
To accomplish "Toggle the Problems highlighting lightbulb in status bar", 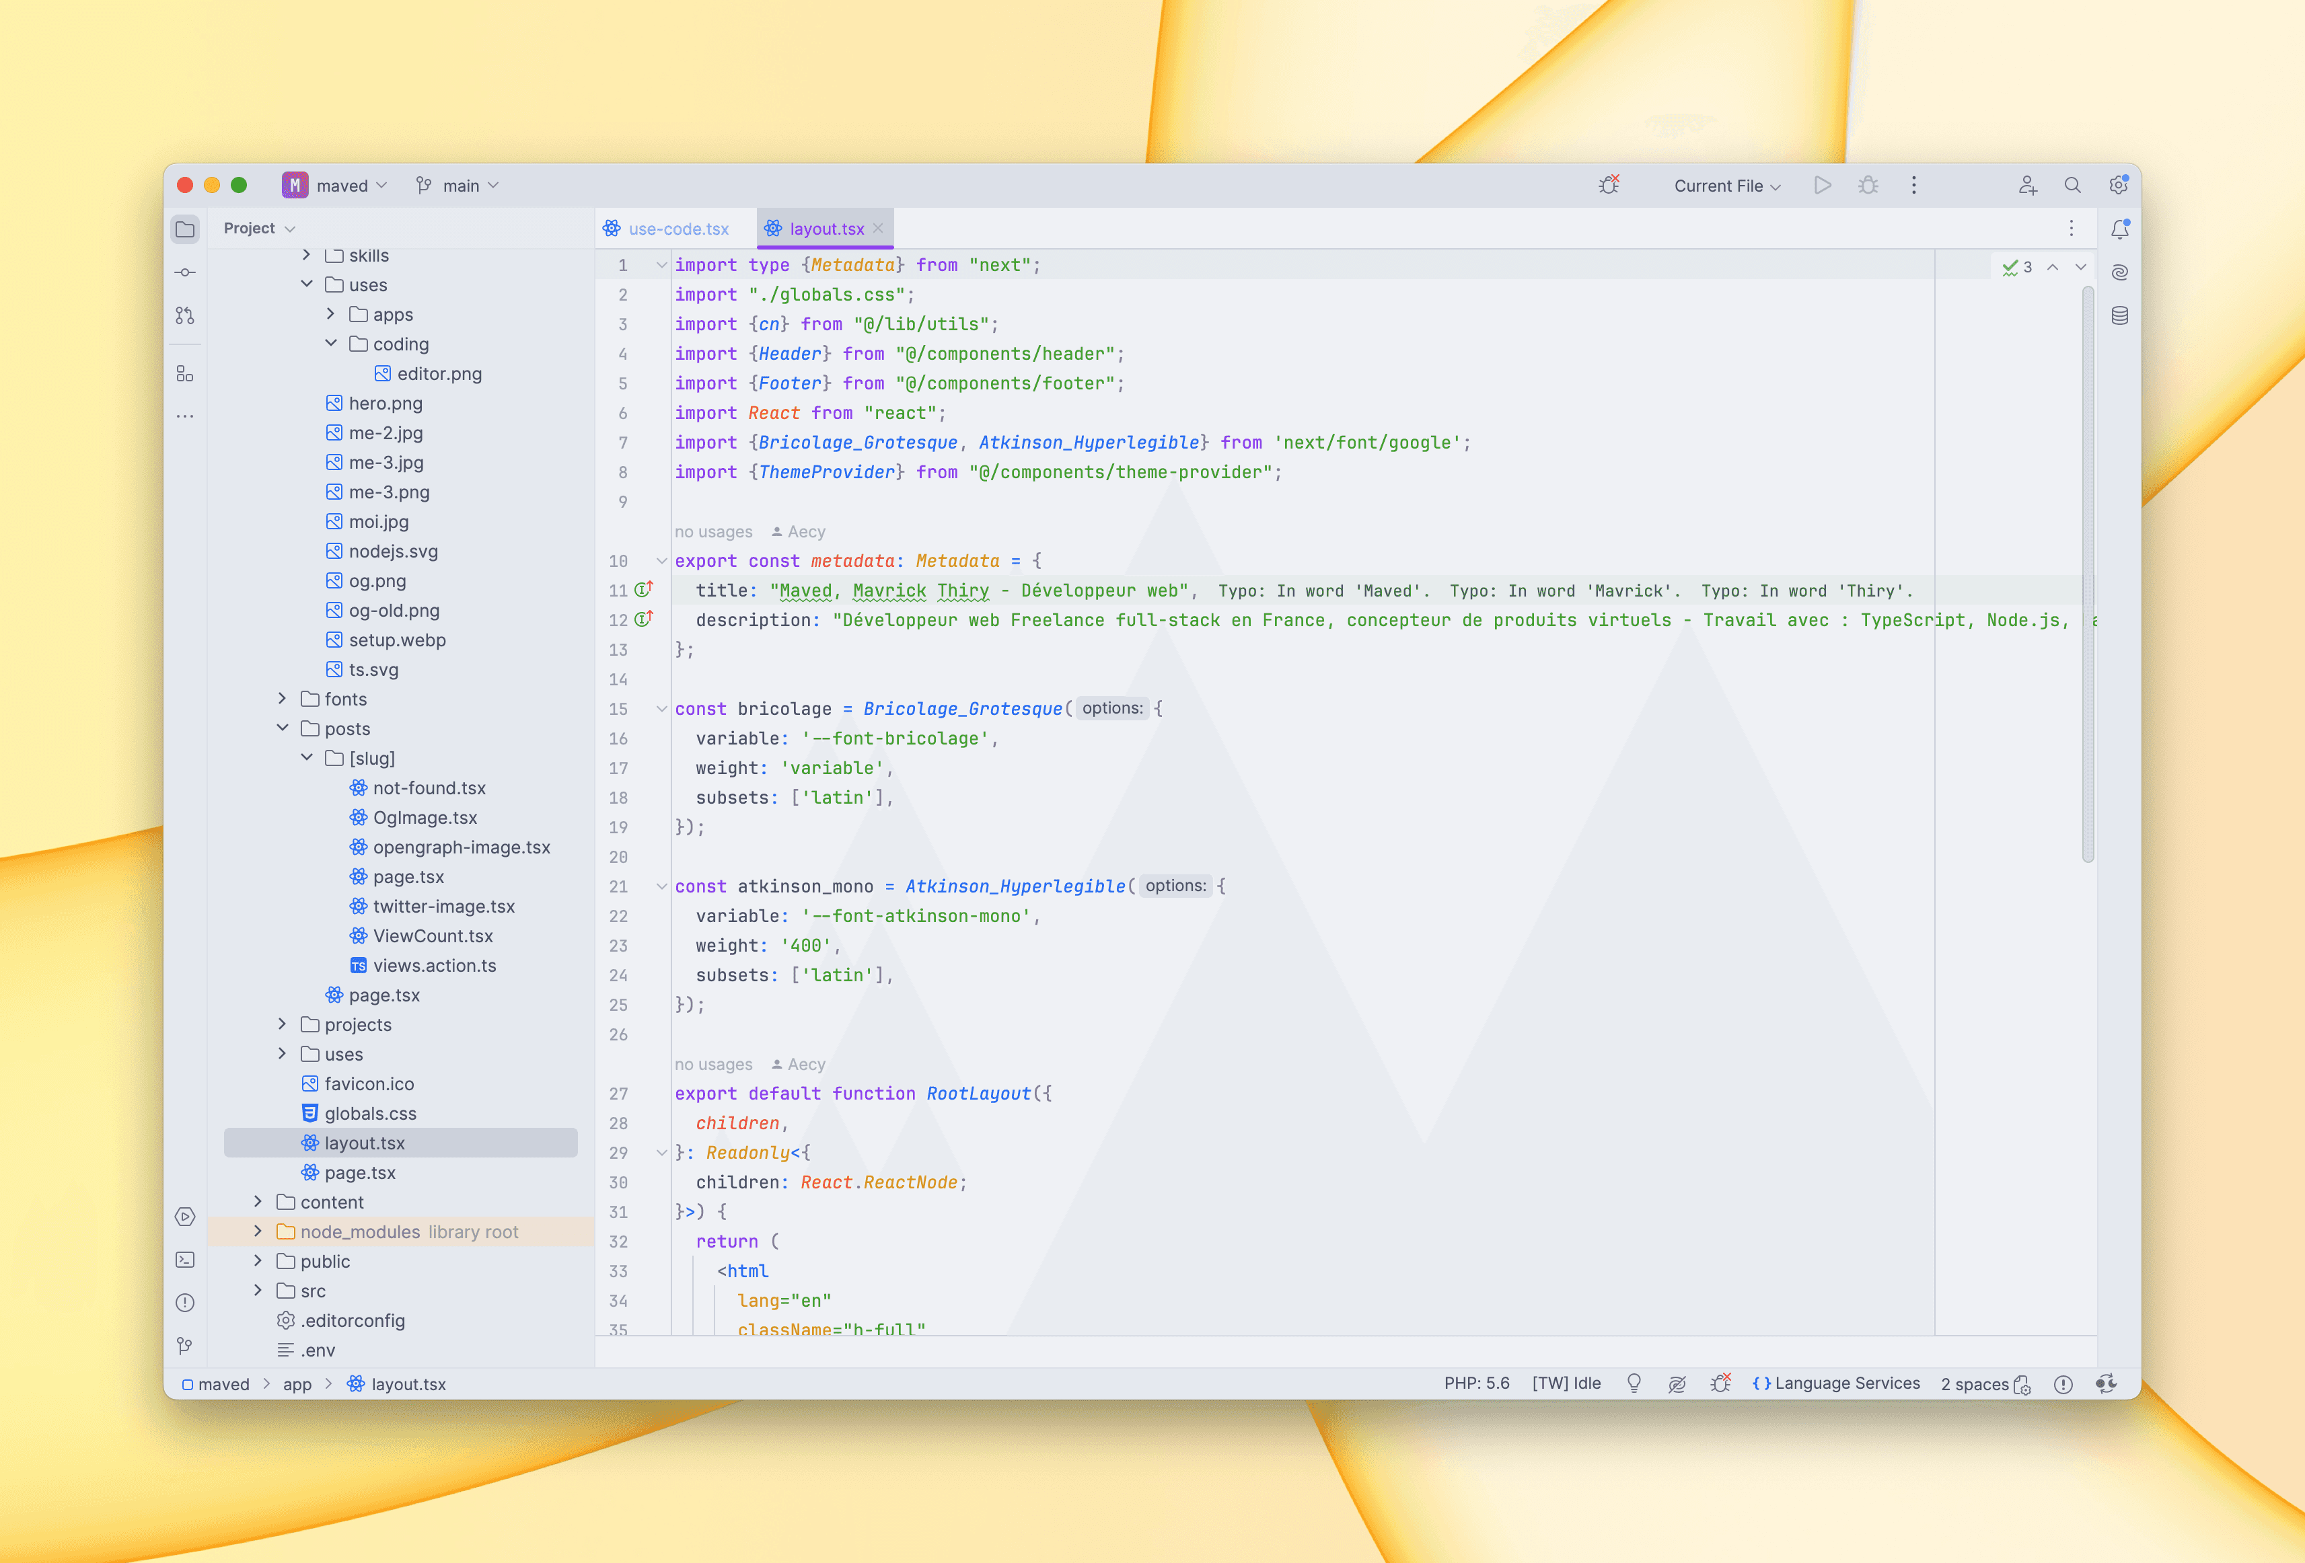I will (1634, 1383).
